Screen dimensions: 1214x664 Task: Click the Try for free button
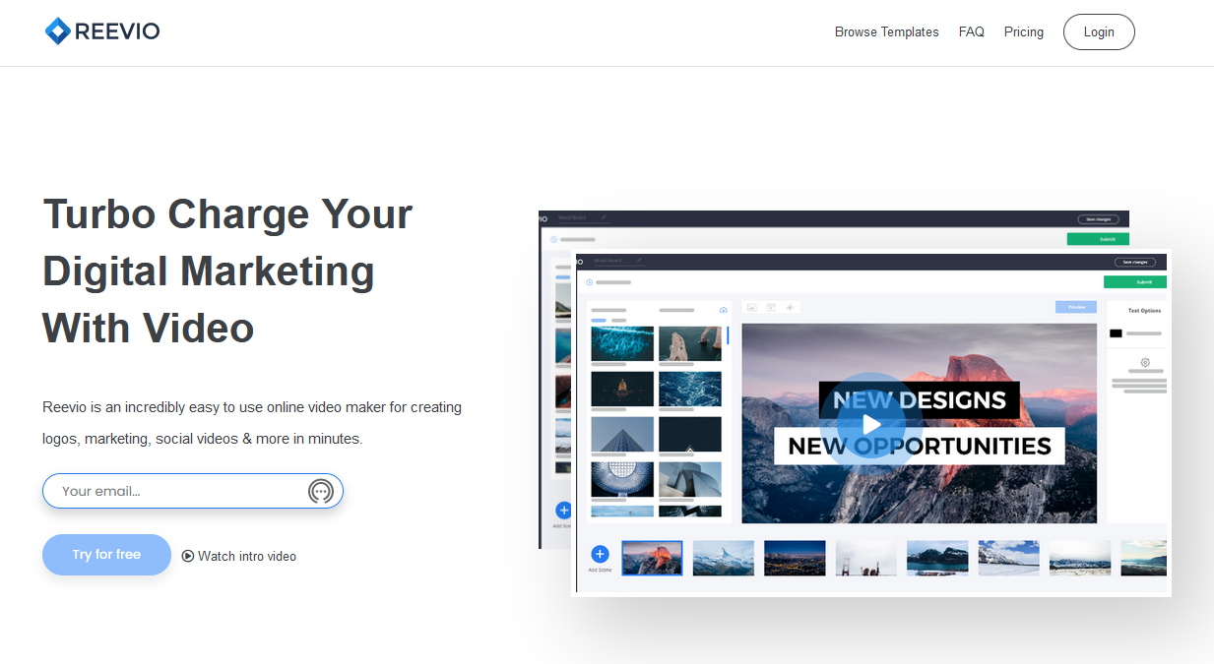(106, 555)
